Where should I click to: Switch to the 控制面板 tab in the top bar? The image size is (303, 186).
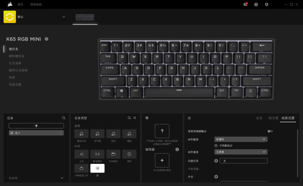36,4
